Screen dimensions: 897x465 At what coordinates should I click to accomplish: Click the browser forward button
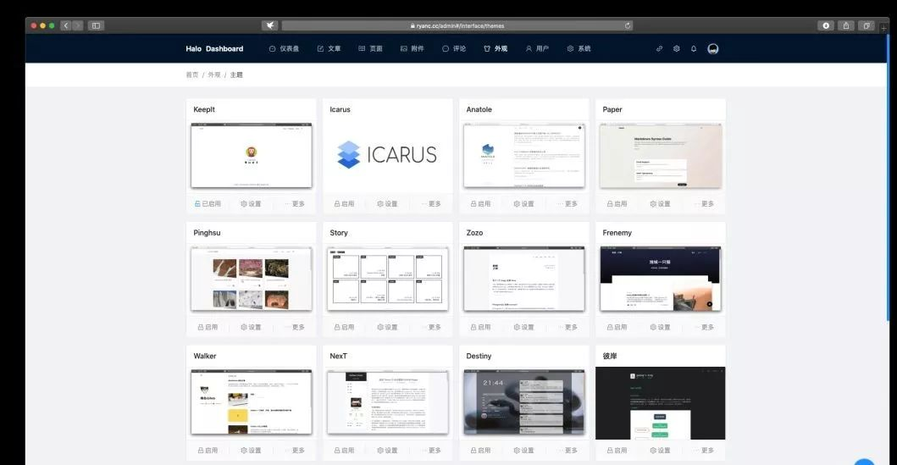coord(78,25)
